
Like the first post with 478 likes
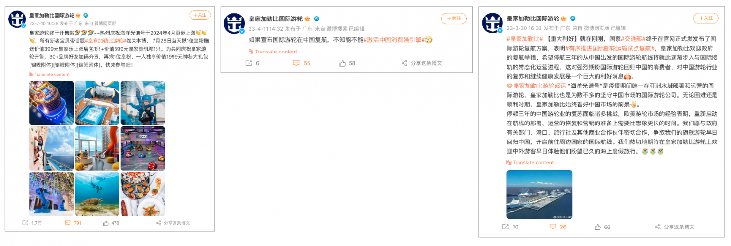[x=106, y=223]
